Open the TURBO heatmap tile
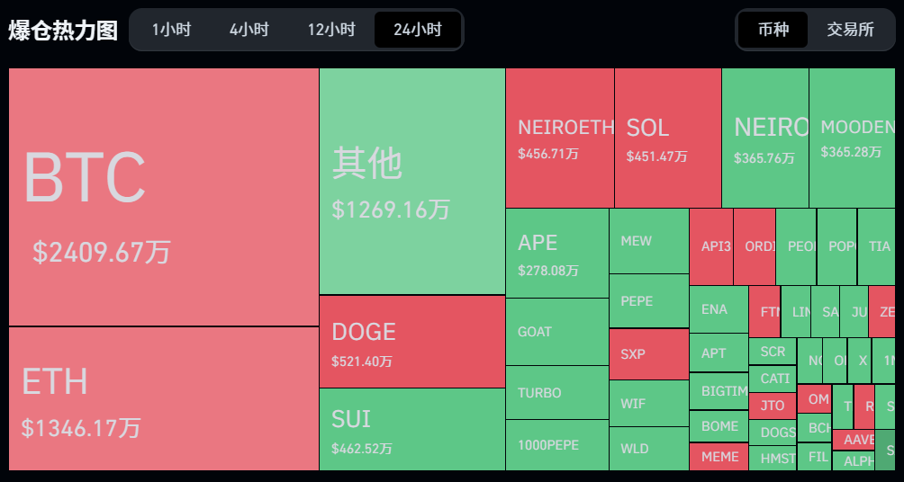This screenshot has width=904, height=482. tap(556, 393)
